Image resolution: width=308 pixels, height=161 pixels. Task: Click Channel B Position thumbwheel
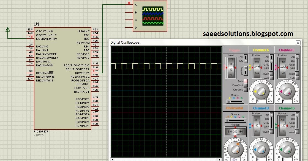coord(257,126)
